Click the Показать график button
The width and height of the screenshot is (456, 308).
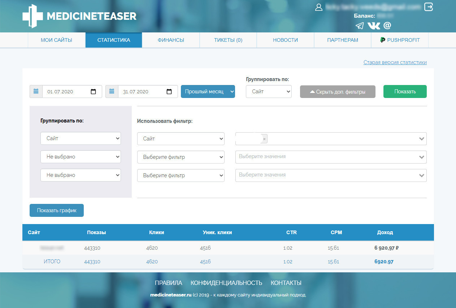tap(57, 210)
